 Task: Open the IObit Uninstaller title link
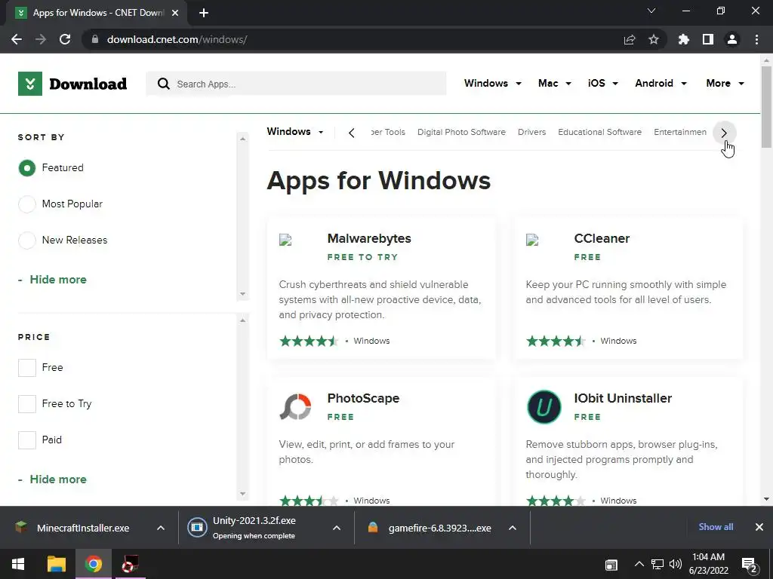623,398
